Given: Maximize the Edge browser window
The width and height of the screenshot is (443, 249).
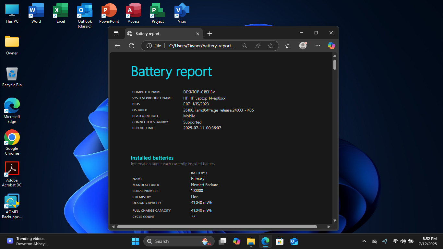Looking at the screenshot, I should [316, 33].
